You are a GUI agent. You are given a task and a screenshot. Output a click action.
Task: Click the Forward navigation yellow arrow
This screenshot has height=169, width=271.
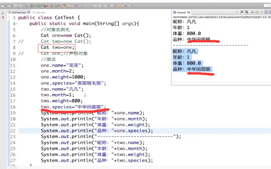tap(123, 6)
